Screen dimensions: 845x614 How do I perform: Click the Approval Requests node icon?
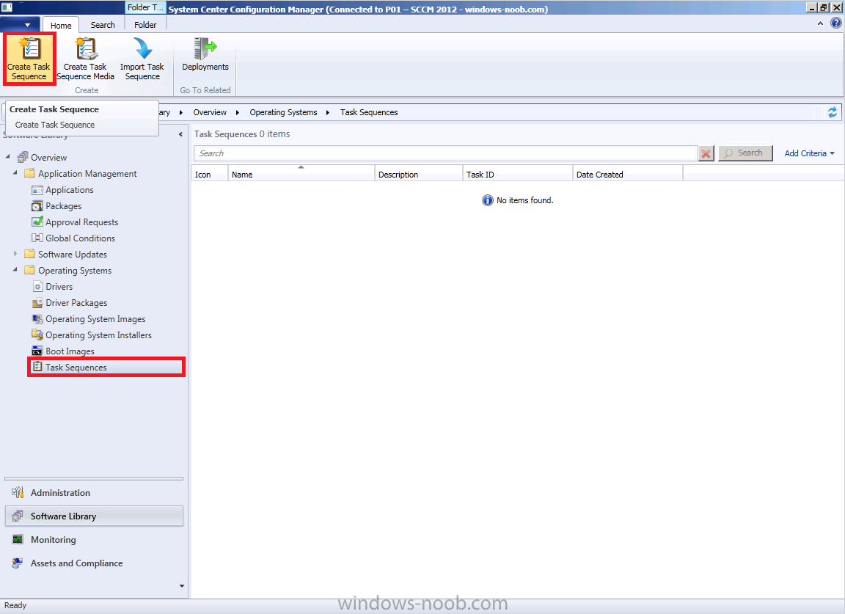pos(37,222)
